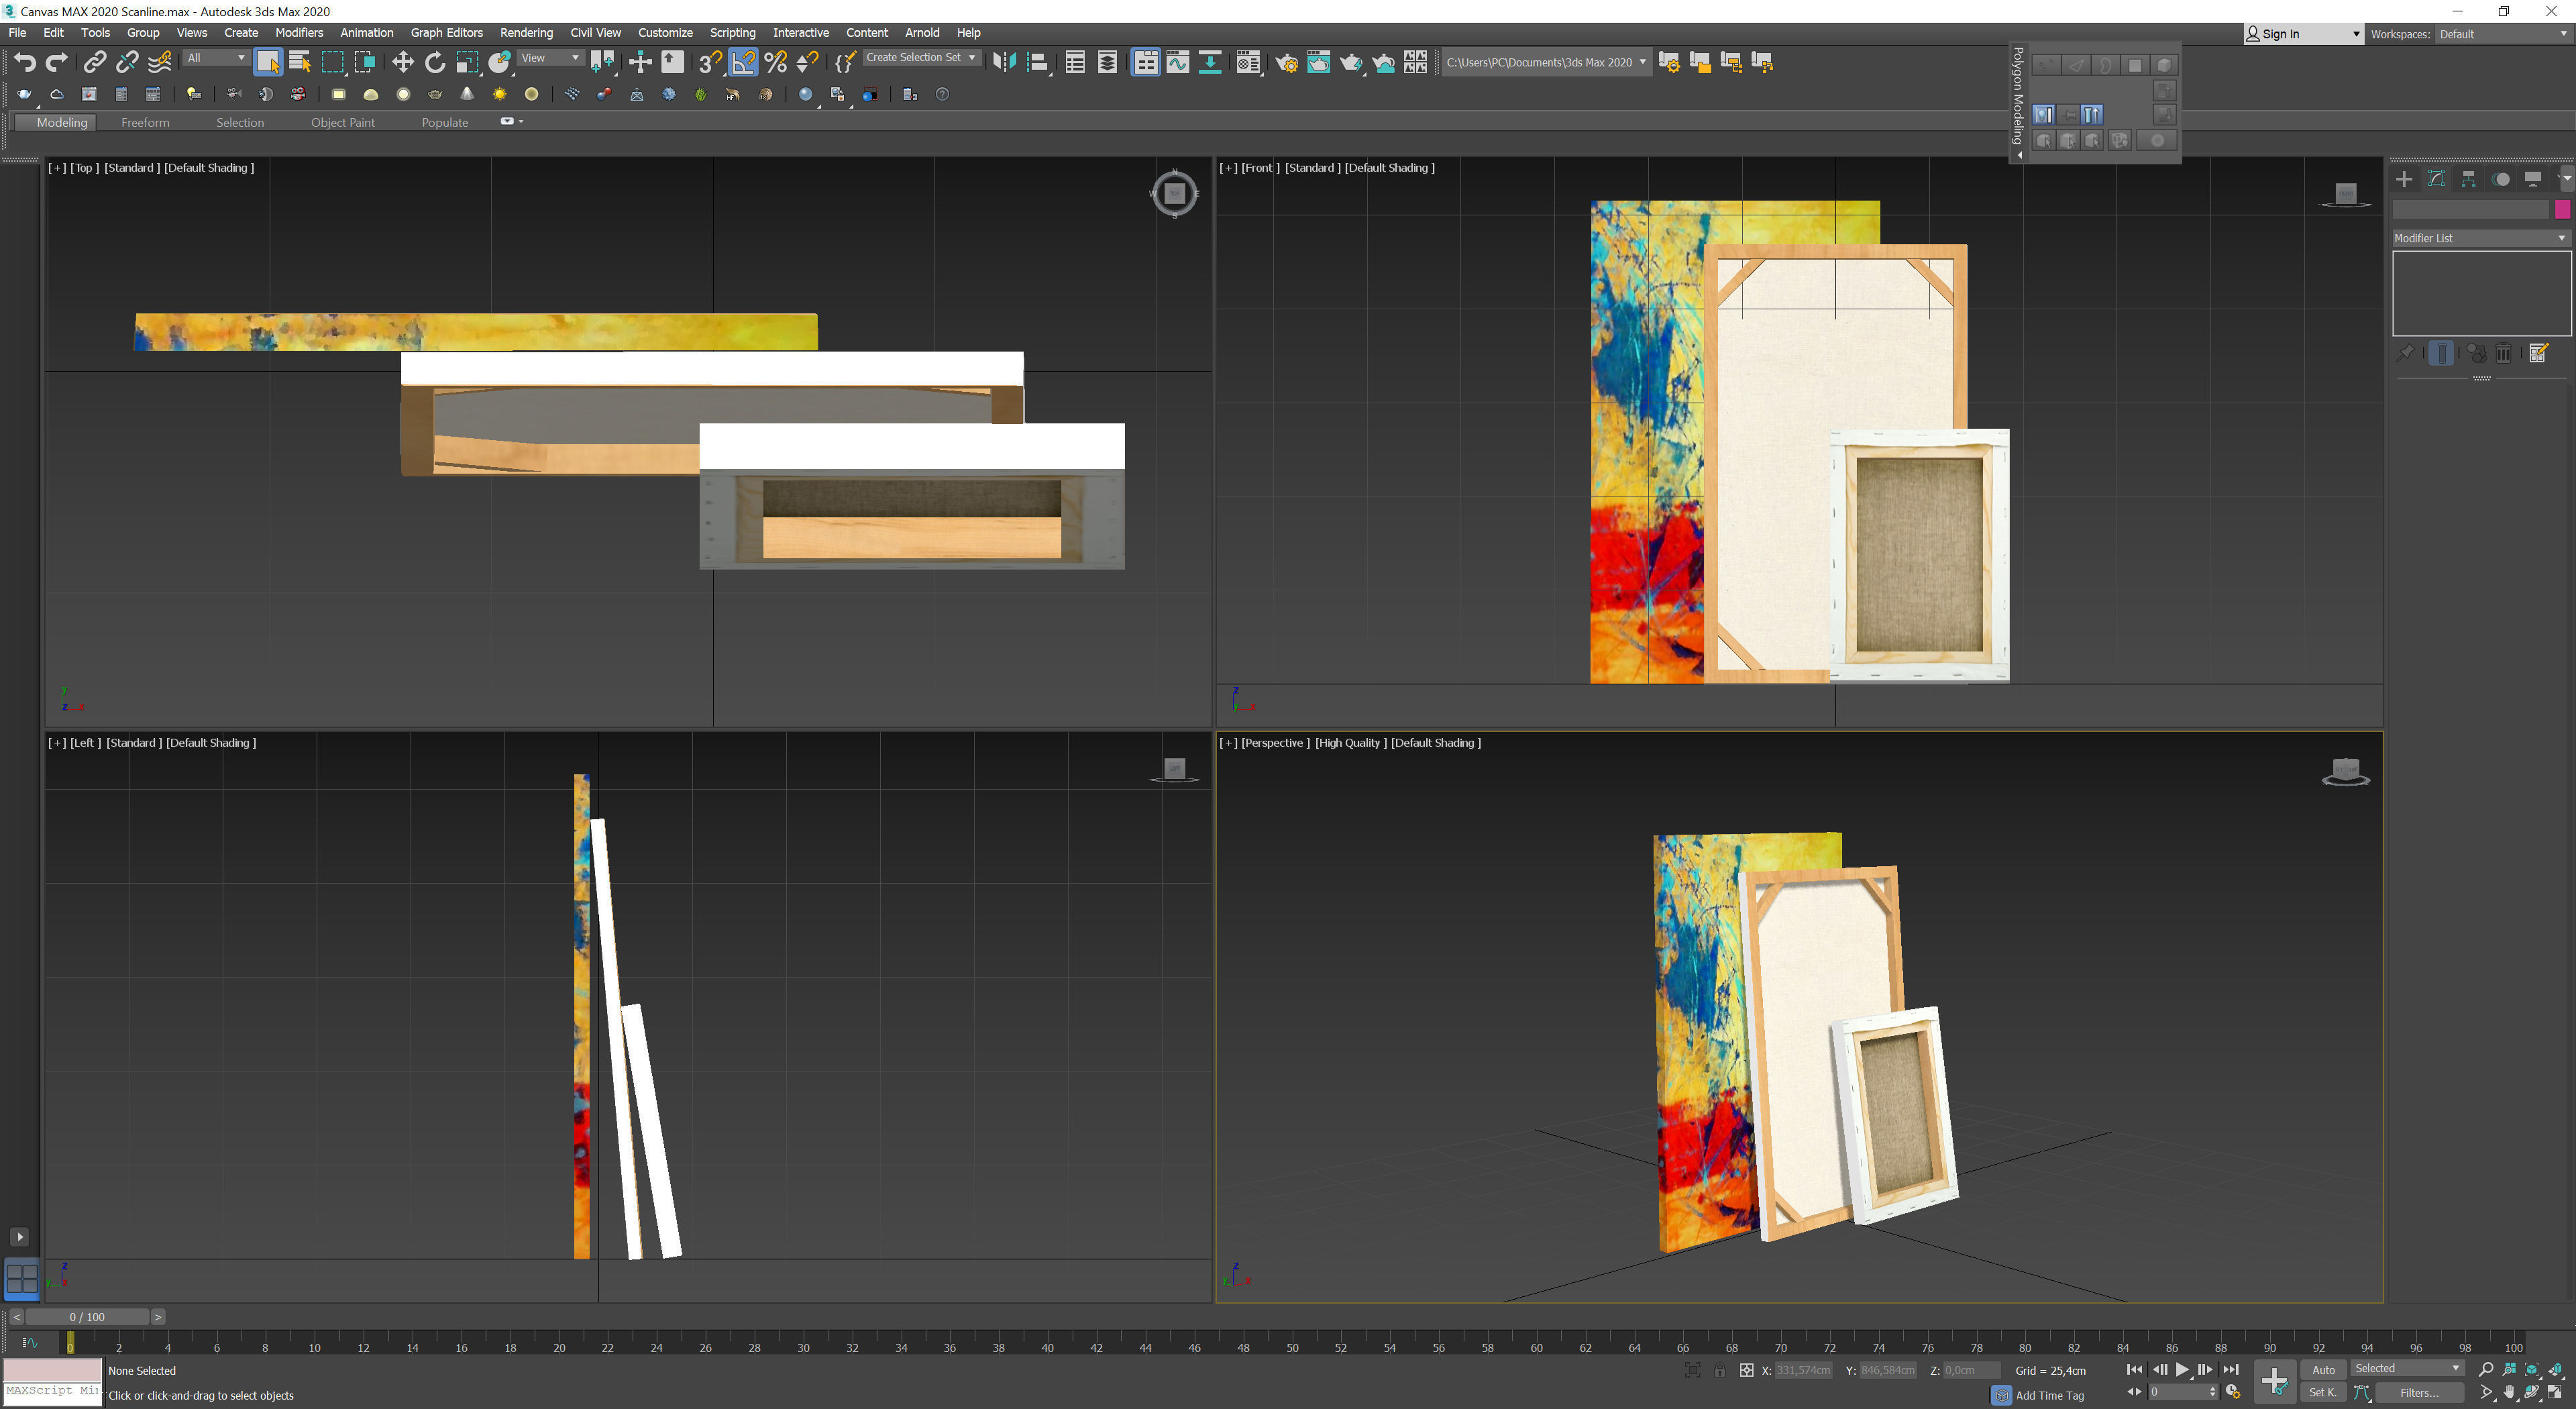Toggle Auto Key mode
The height and width of the screenshot is (1409, 2576).
pos(2323,1370)
